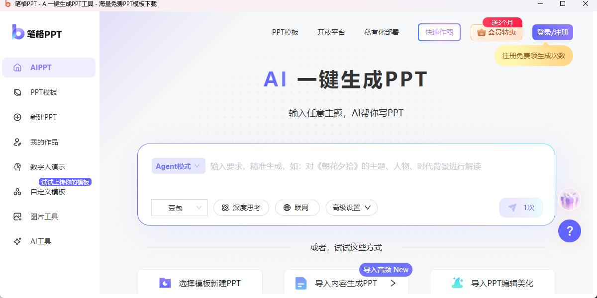597x298 pixels.
Task: Click the 笔格PPT logo icon
Action: click(x=18, y=32)
